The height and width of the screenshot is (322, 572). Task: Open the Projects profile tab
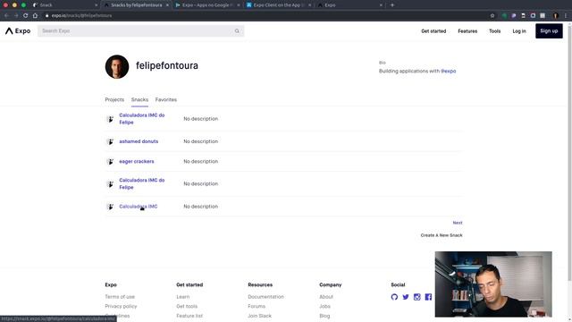point(114,99)
